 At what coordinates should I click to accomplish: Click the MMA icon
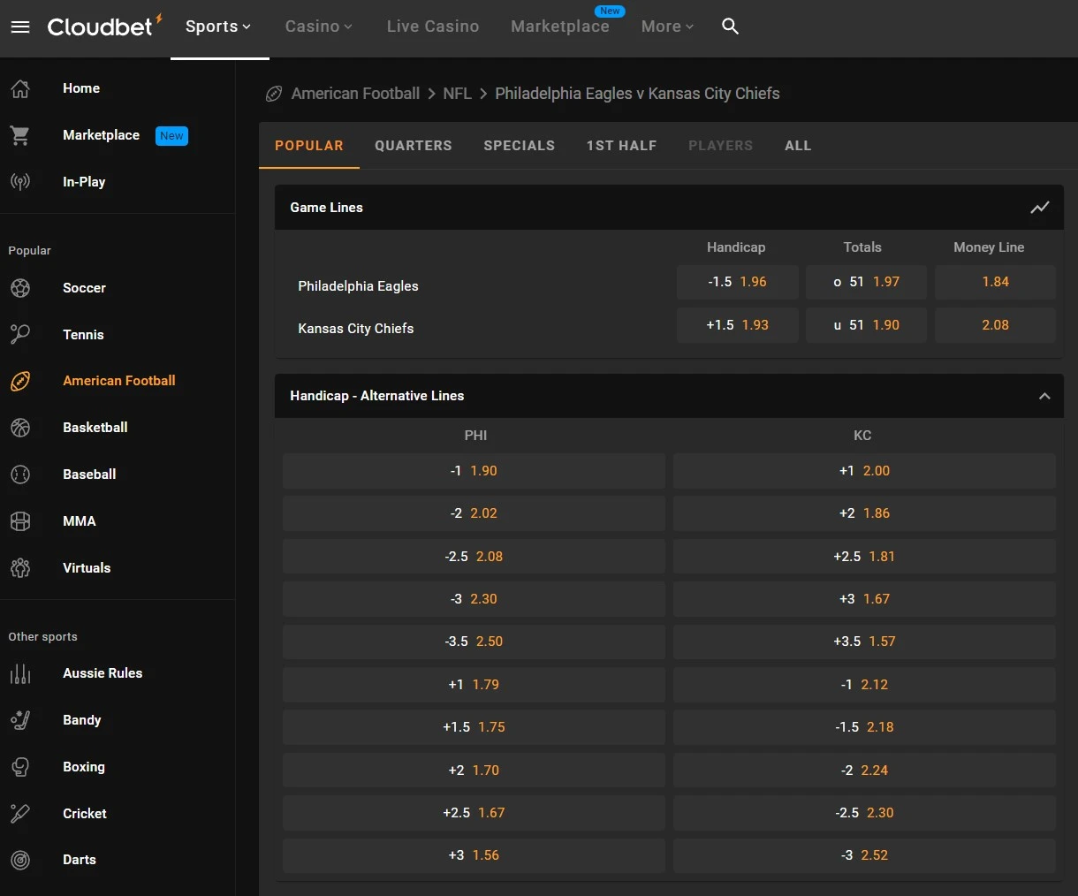[20, 521]
